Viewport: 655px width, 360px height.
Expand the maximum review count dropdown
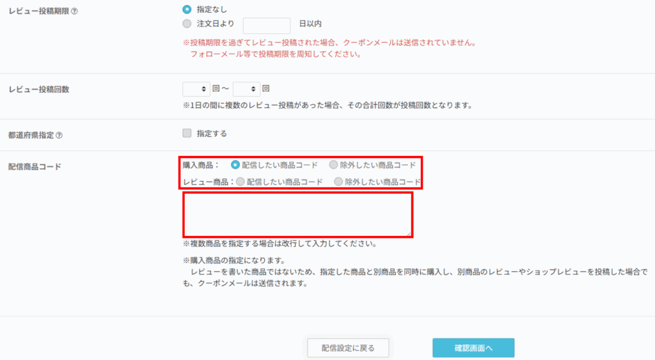point(246,90)
